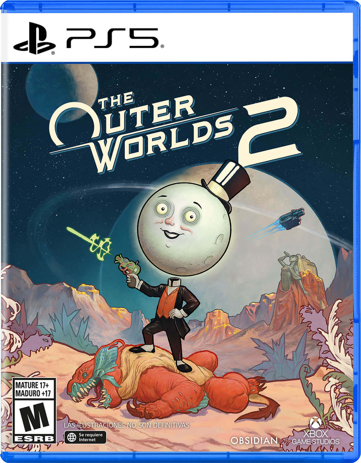Click the Obsidian logo text
Image resolution: width=361 pixels, height=463 pixels.
[x=254, y=440]
